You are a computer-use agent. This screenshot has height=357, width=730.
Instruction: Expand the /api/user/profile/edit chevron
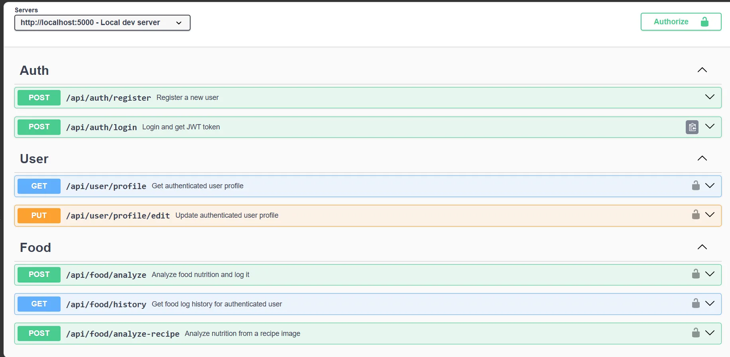coord(710,215)
